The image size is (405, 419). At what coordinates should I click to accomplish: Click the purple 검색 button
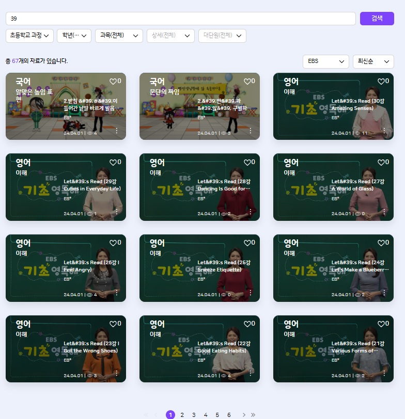377,19
